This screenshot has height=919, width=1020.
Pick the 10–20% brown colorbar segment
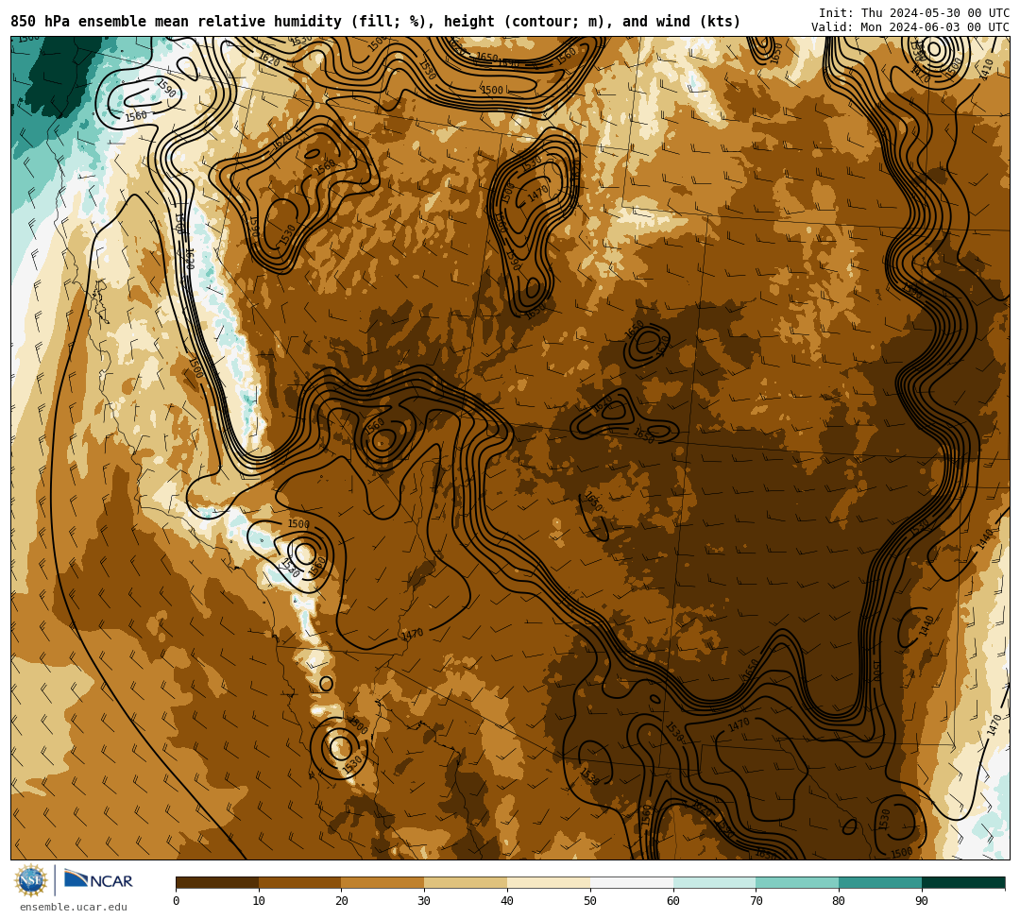pyautogui.click(x=300, y=882)
